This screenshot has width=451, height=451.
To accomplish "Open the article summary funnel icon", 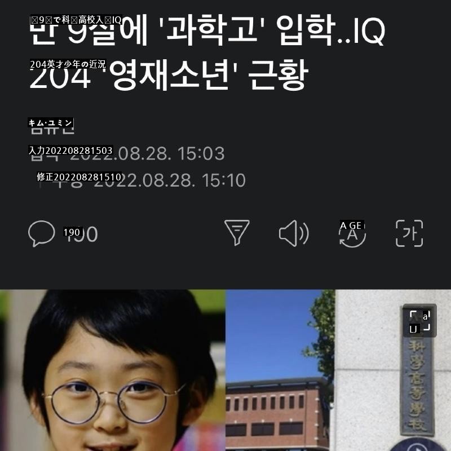I will point(237,233).
